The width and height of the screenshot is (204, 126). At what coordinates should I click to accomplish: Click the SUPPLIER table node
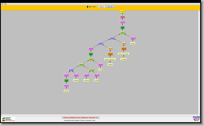tap(86, 81)
